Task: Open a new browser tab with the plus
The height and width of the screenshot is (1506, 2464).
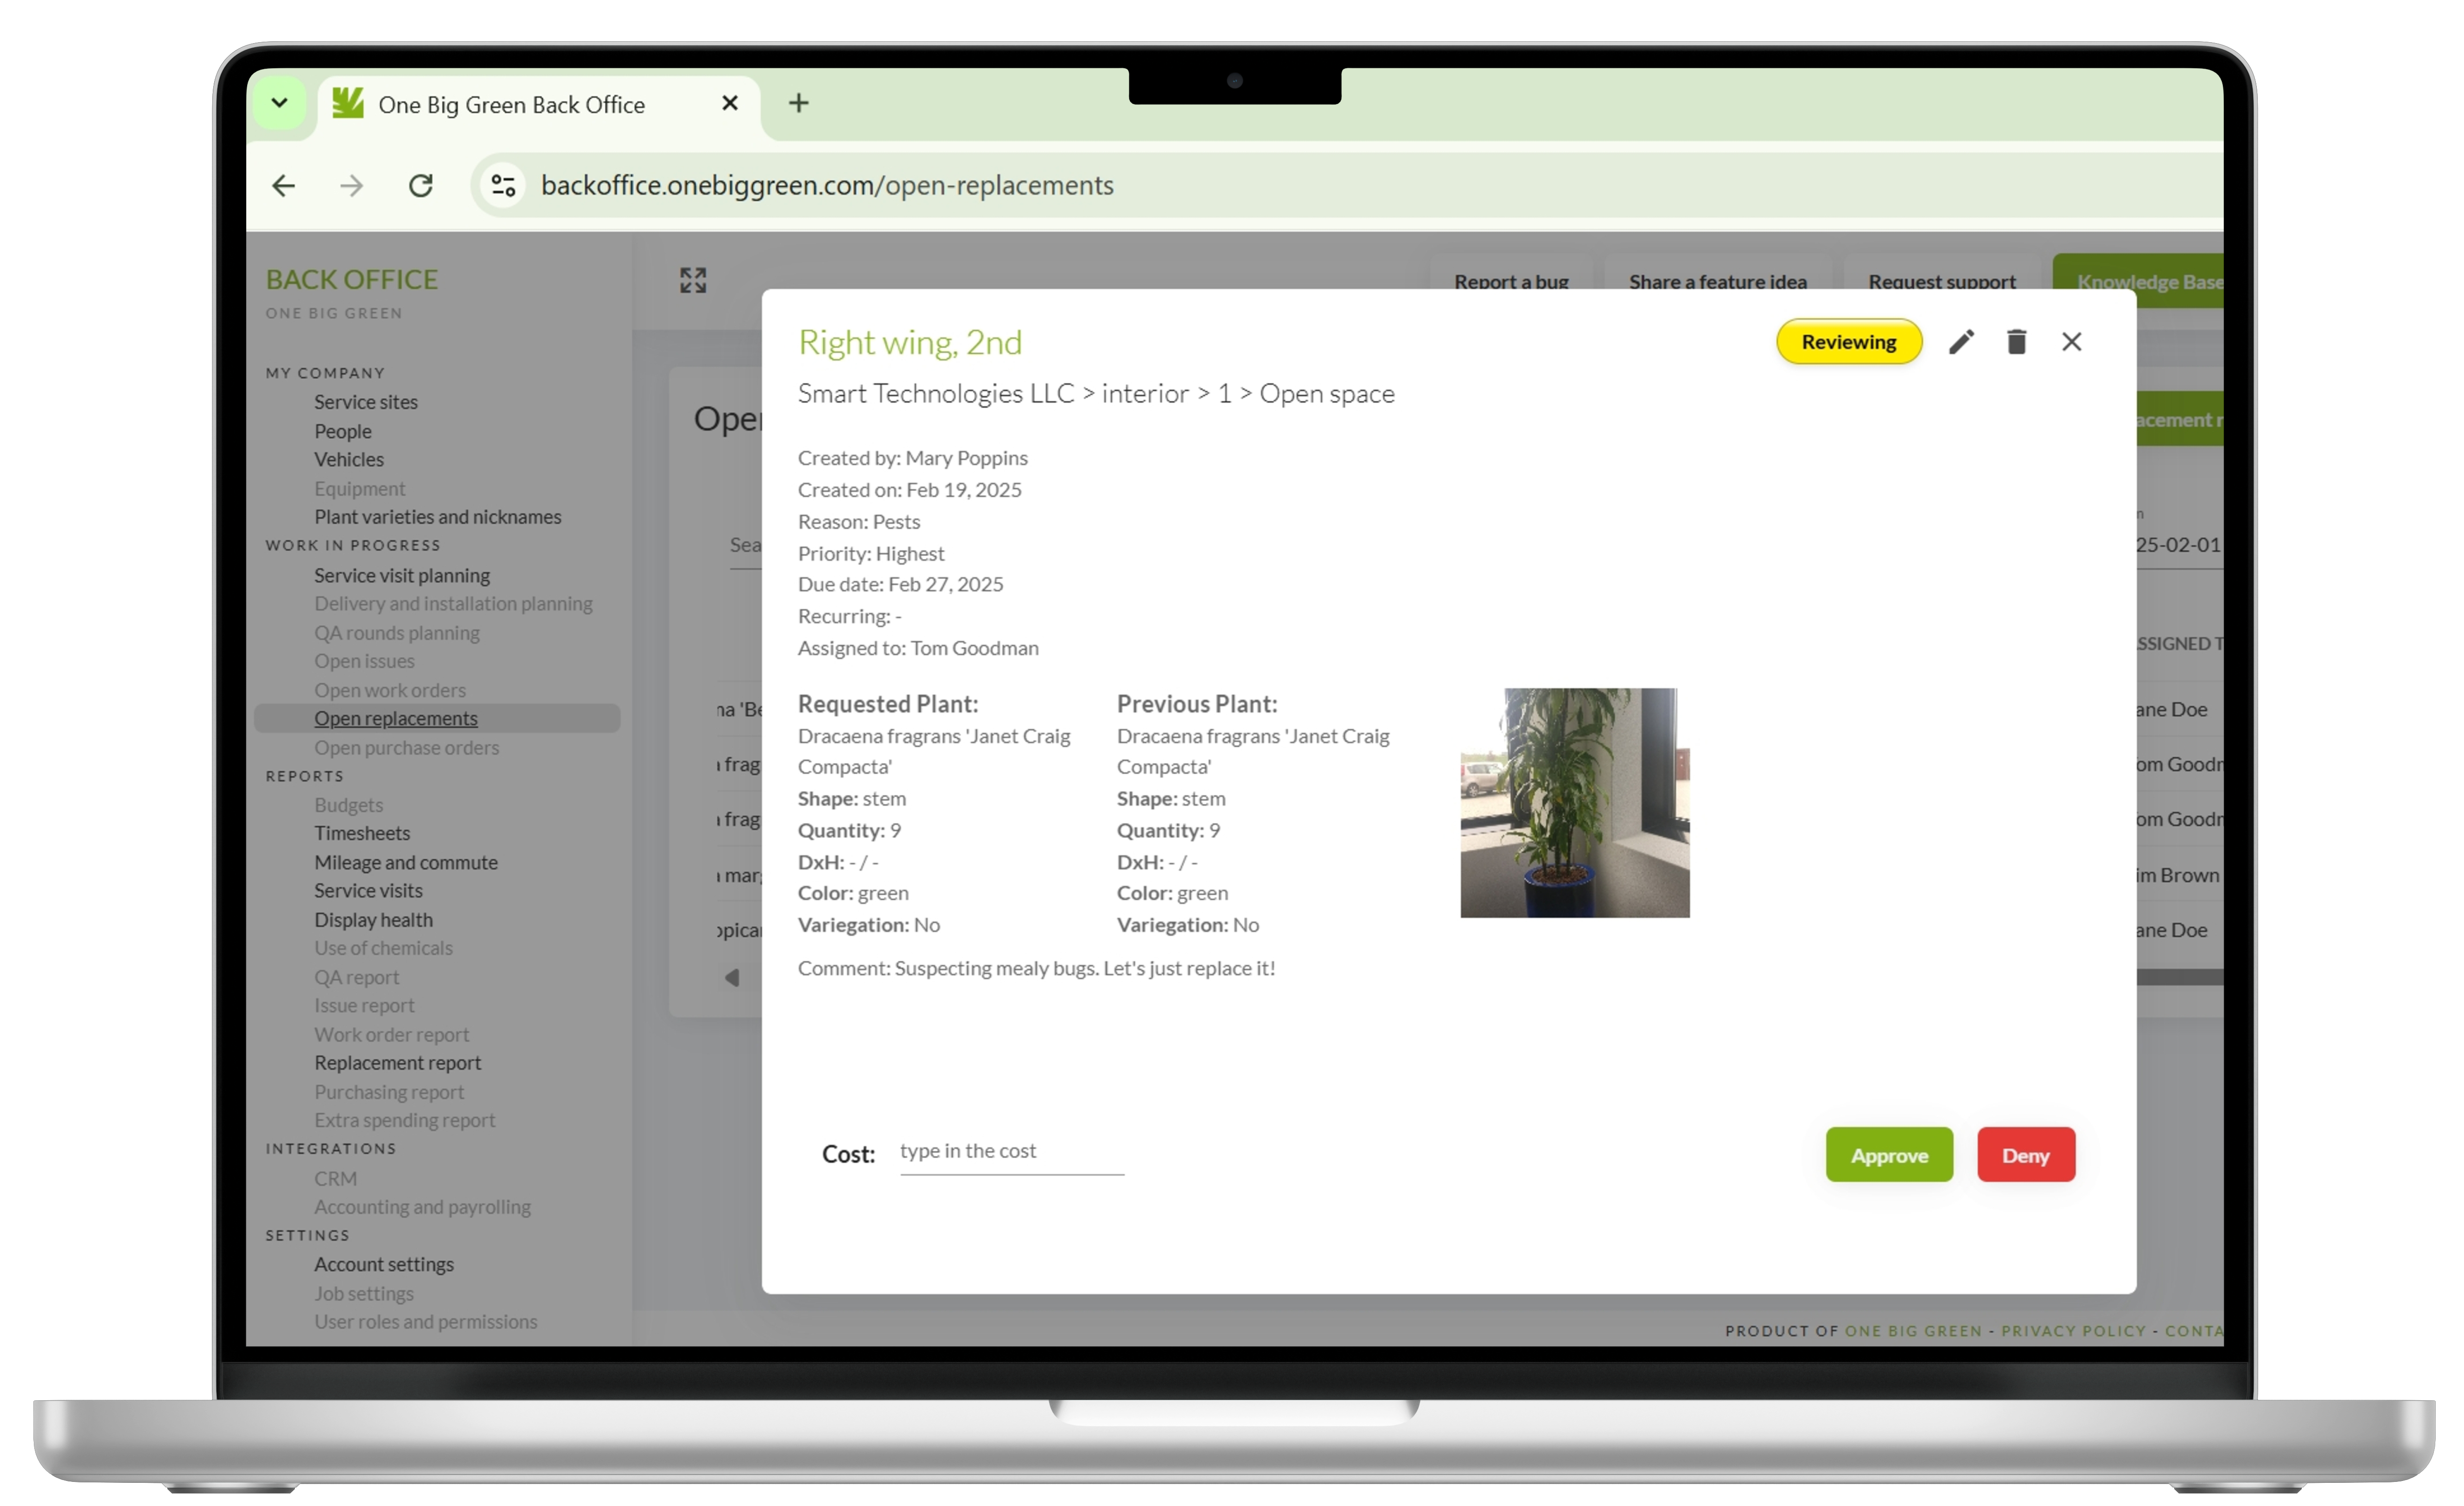Action: pyautogui.click(x=798, y=104)
